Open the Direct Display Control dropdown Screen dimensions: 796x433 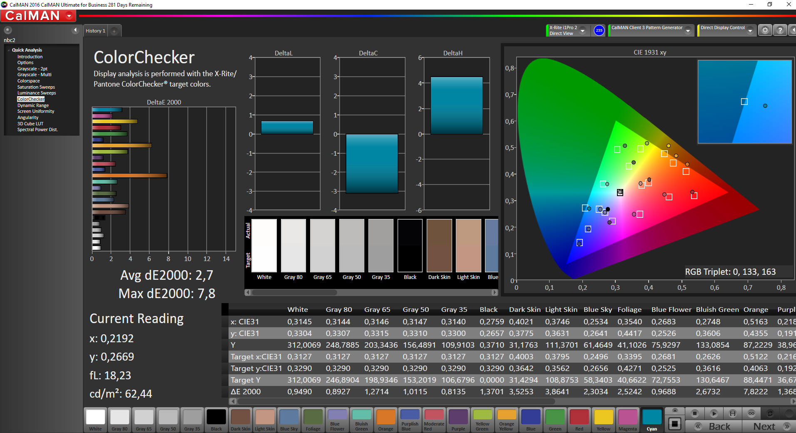coord(750,30)
